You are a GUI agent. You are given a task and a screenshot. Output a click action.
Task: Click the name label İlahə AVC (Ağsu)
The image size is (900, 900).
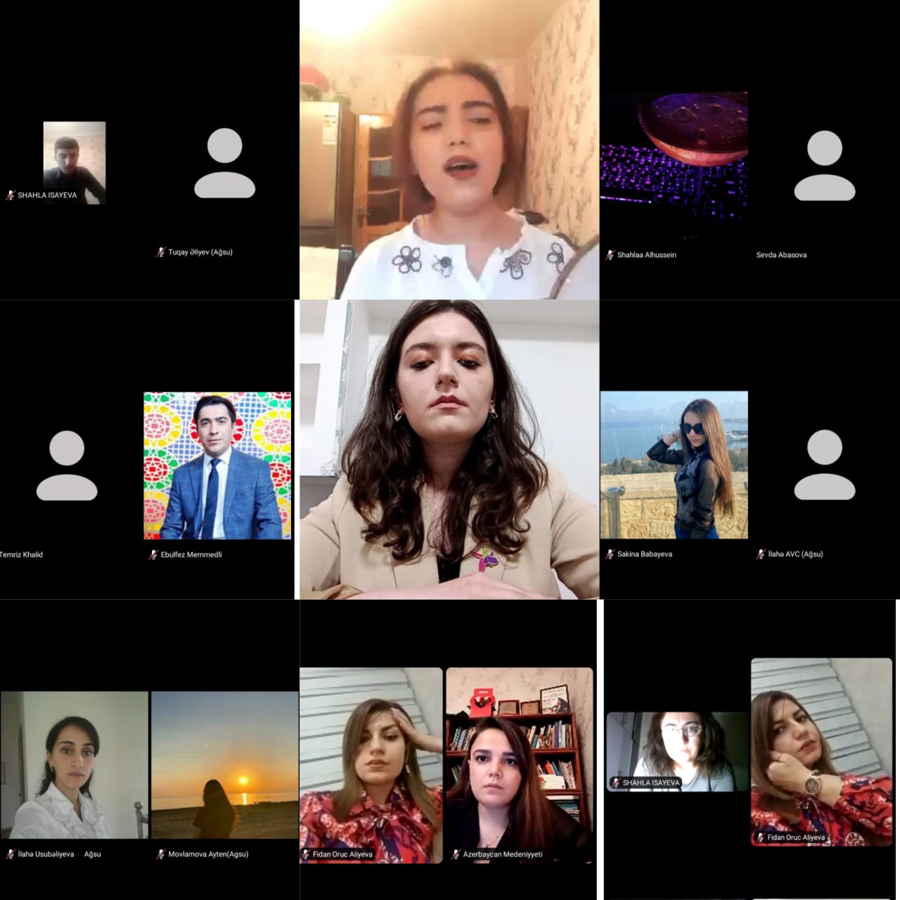click(x=795, y=554)
